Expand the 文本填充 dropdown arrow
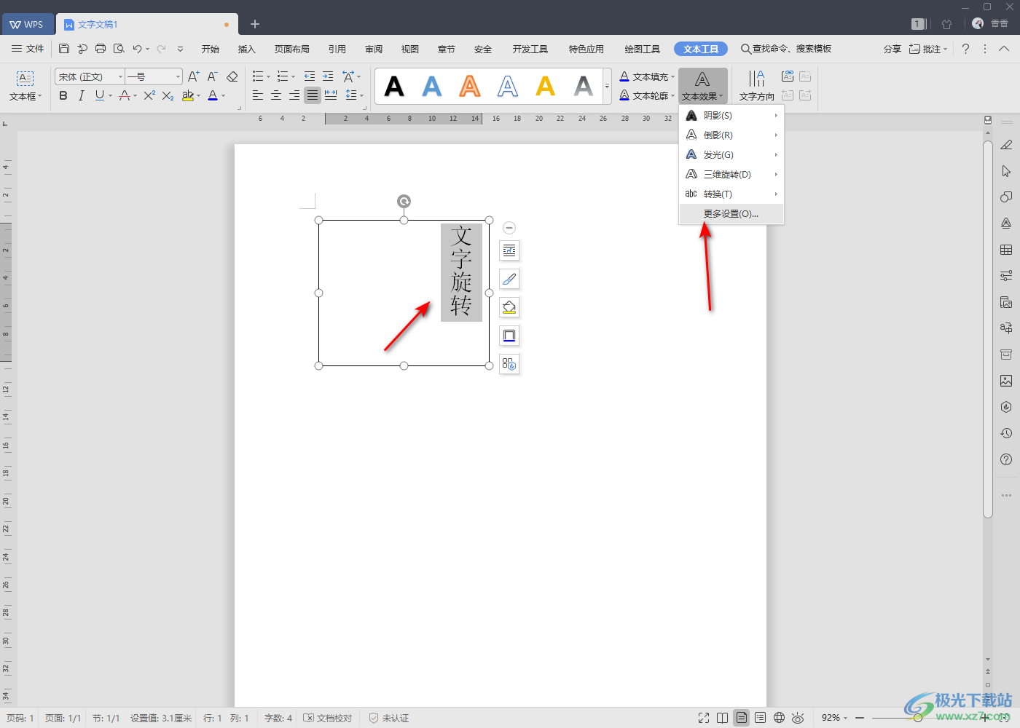 [672, 76]
